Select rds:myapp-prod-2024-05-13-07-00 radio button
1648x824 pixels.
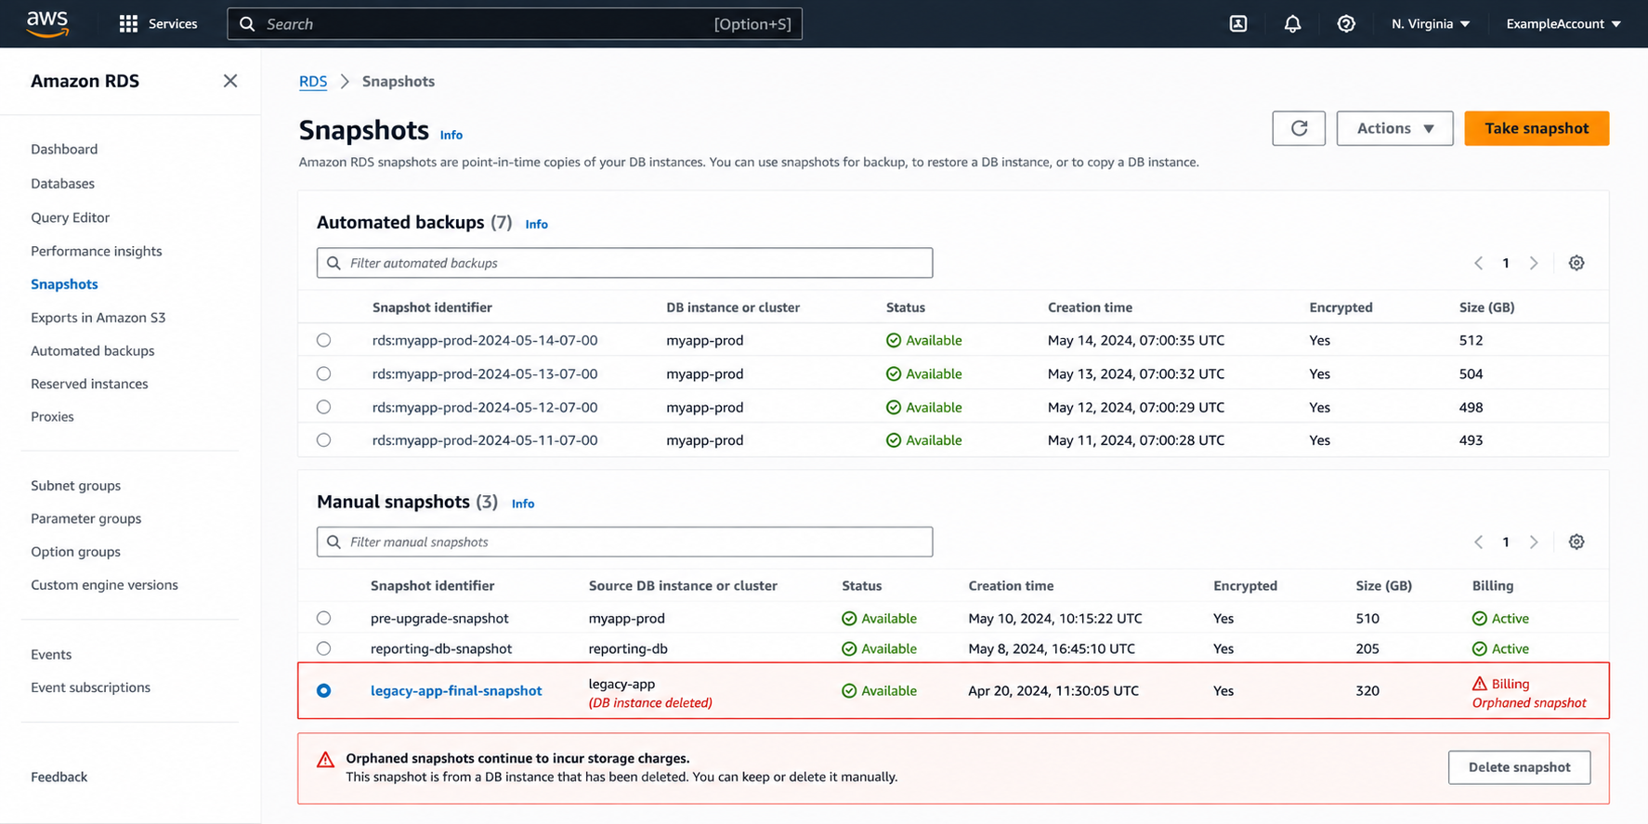pyautogui.click(x=323, y=373)
